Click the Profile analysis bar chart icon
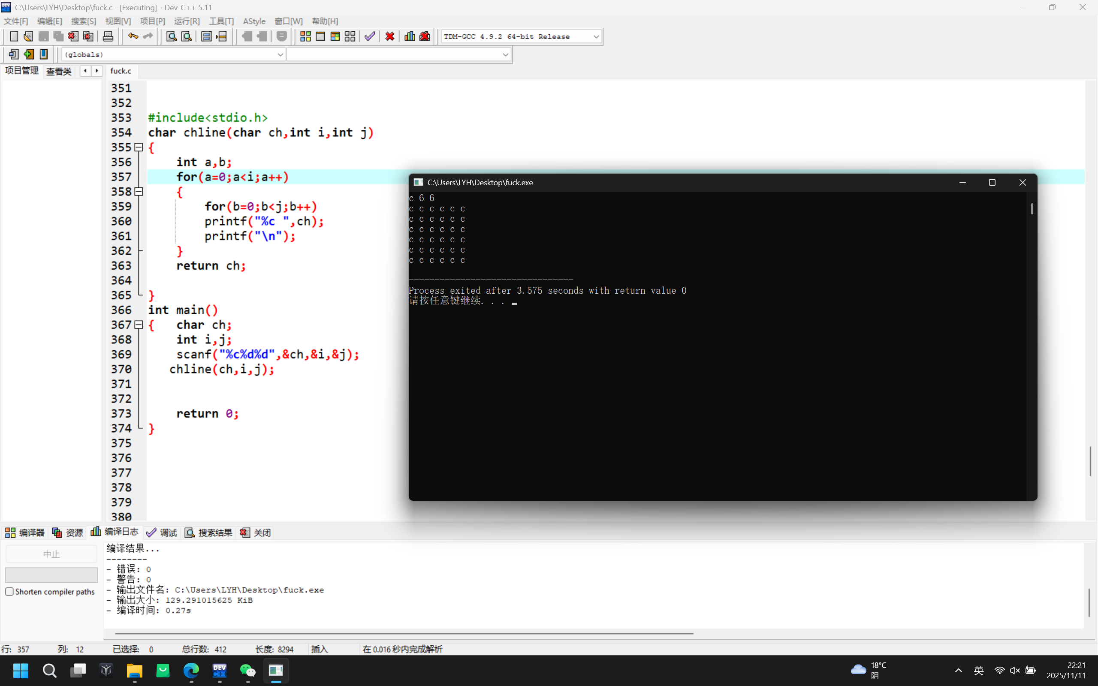The width and height of the screenshot is (1098, 686). pyautogui.click(x=409, y=36)
